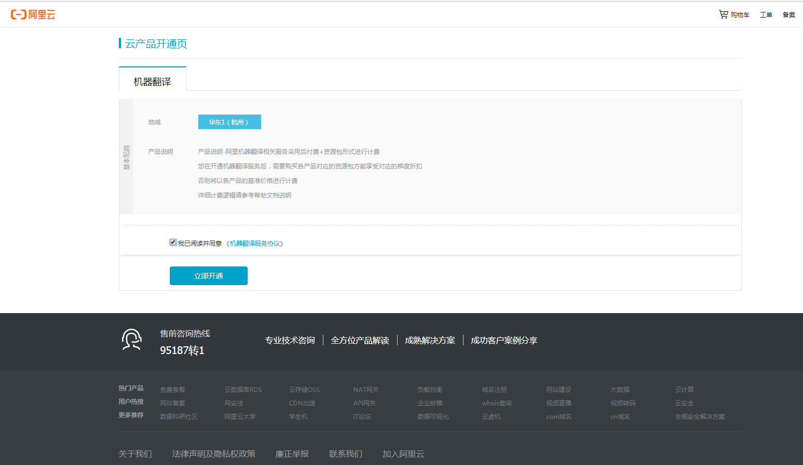Viewport: 803px width, 465px height.
Task: Click the 热门产品 footer category label
Action: click(131, 388)
